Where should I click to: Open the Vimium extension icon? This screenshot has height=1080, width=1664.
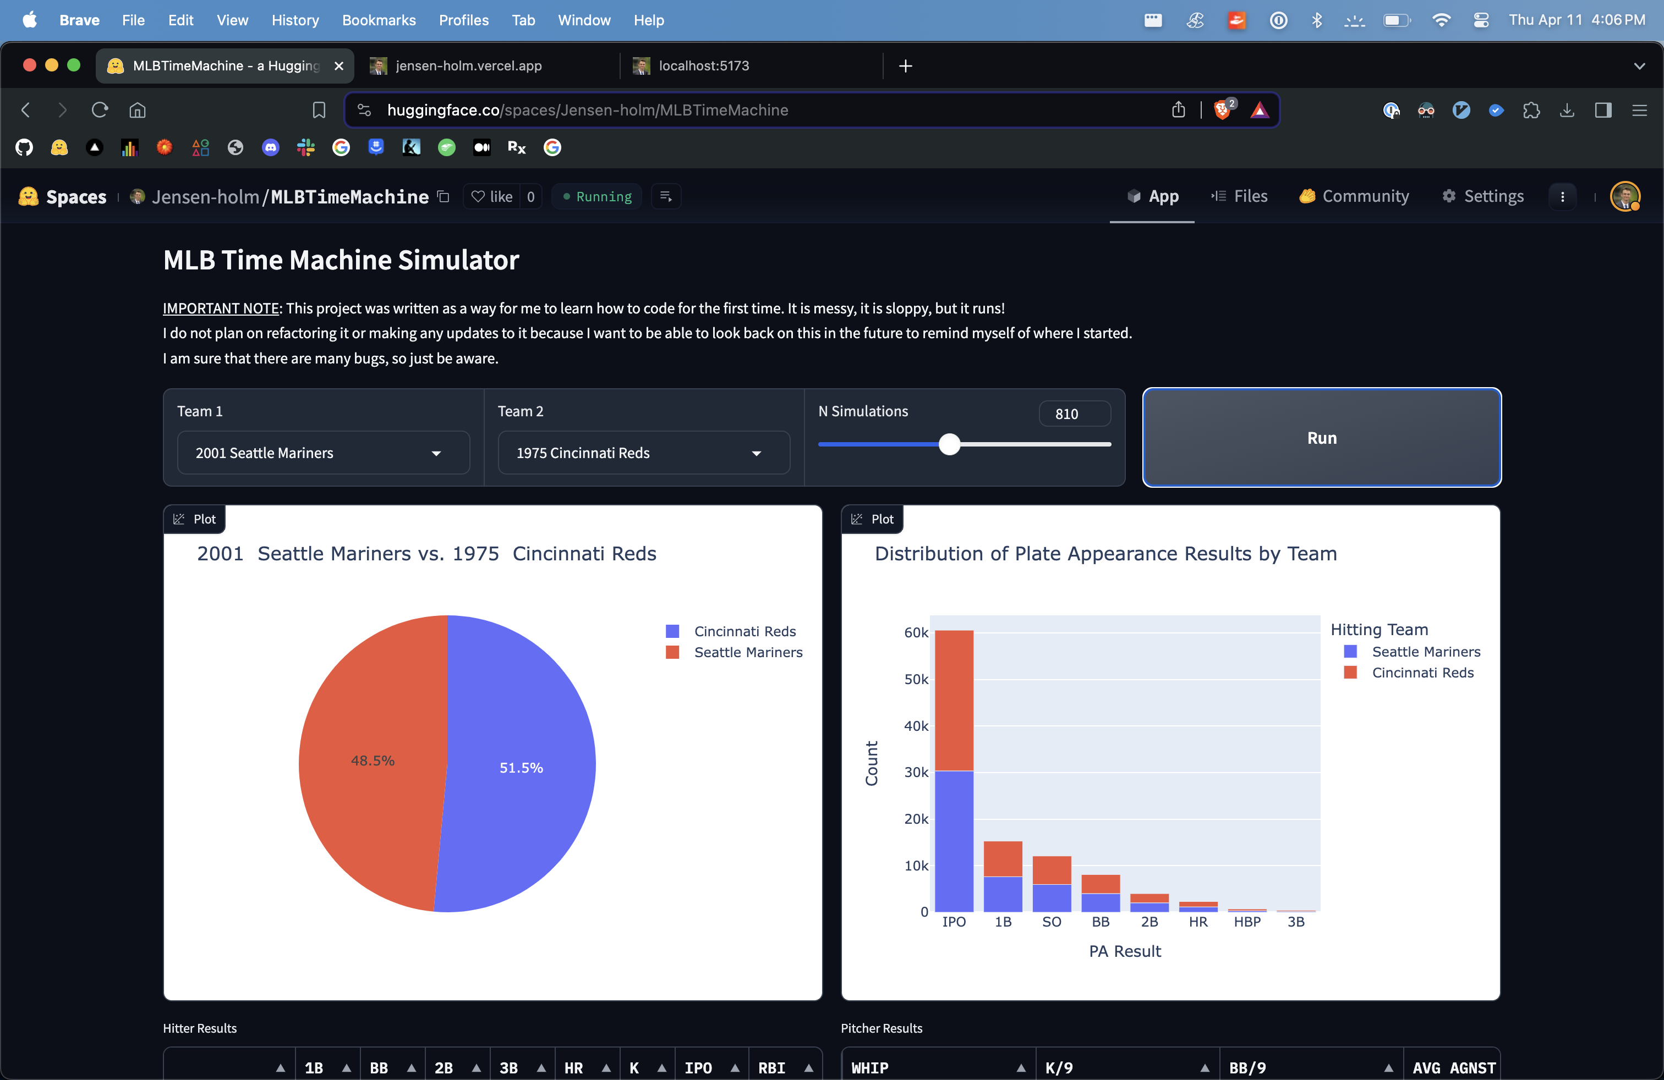[1462, 109]
